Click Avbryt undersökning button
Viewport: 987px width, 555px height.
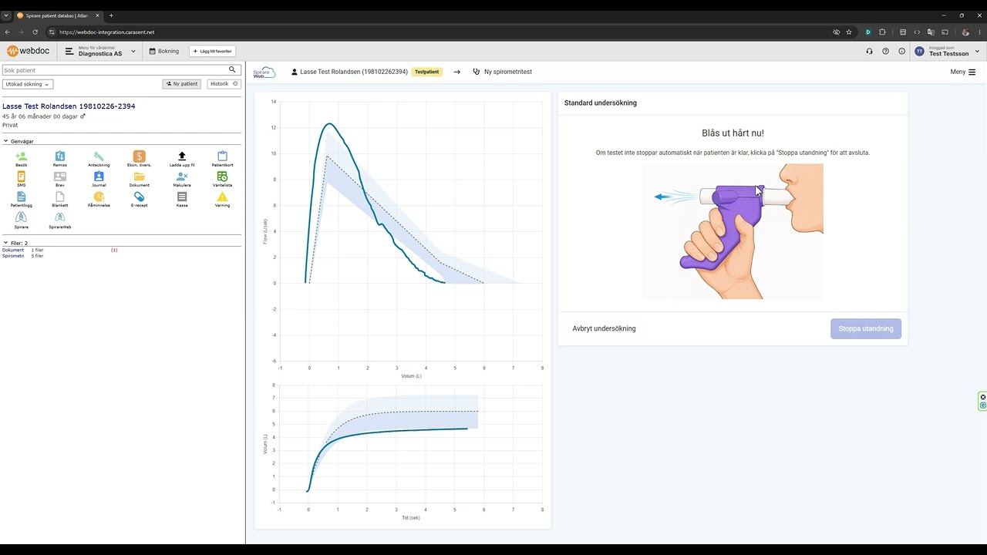(604, 328)
